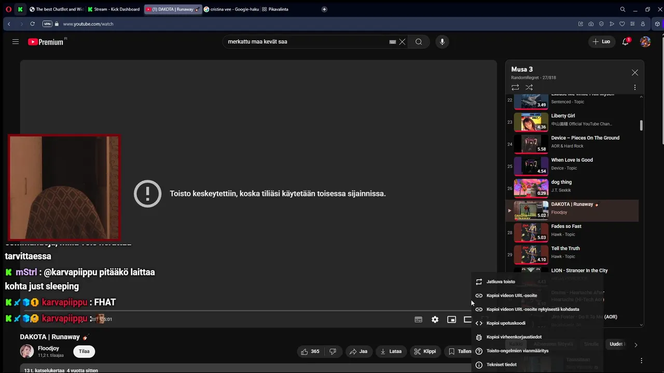Screen dimensions: 664x373
Task: Toggle subtitles in the player
Action: point(418,320)
